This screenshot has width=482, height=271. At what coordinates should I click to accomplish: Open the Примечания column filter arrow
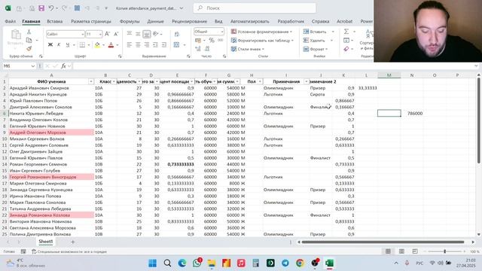tap(307, 82)
